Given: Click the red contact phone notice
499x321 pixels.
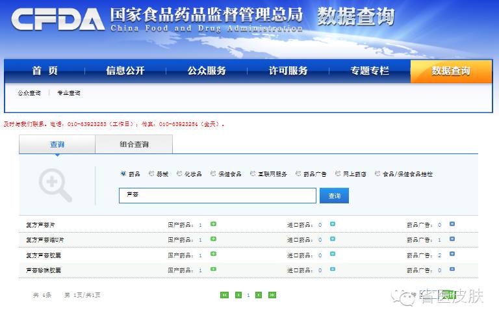Looking at the screenshot, I should coord(114,124).
